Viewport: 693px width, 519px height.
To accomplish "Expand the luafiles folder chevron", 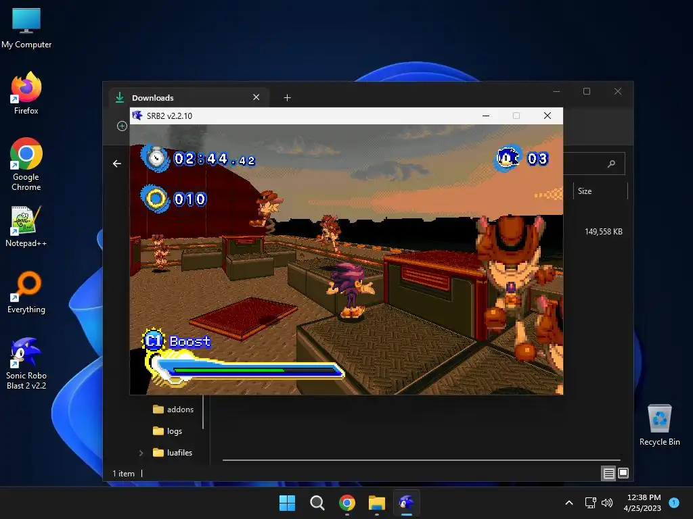I will (141, 453).
